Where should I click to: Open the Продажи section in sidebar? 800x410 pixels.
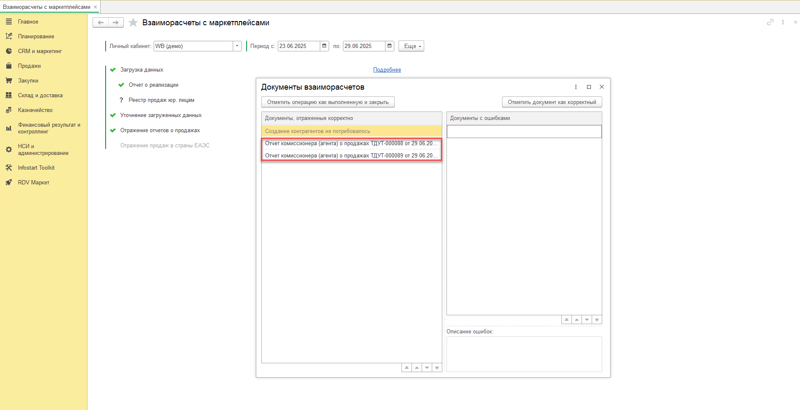click(x=29, y=66)
